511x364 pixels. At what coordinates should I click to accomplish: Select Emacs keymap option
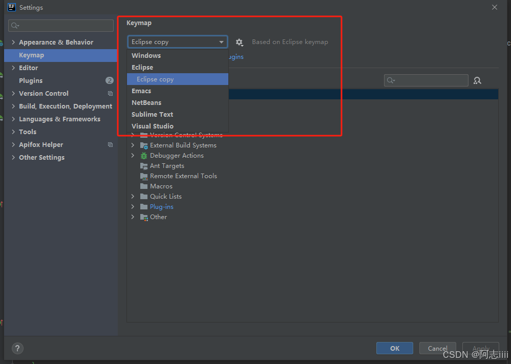point(178,91)
